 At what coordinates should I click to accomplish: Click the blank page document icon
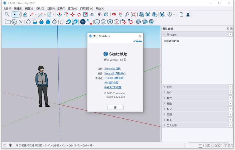[x=181, y=14]
